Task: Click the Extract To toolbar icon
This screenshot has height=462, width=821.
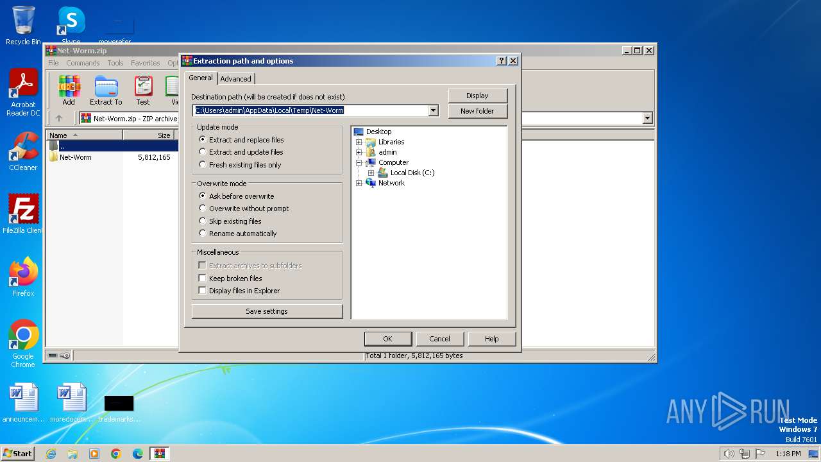Action: 106,90
